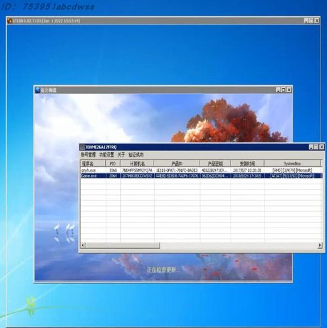Select the qnyh.exe process row
Screen dimensions: 327x328
coord(202,170)
